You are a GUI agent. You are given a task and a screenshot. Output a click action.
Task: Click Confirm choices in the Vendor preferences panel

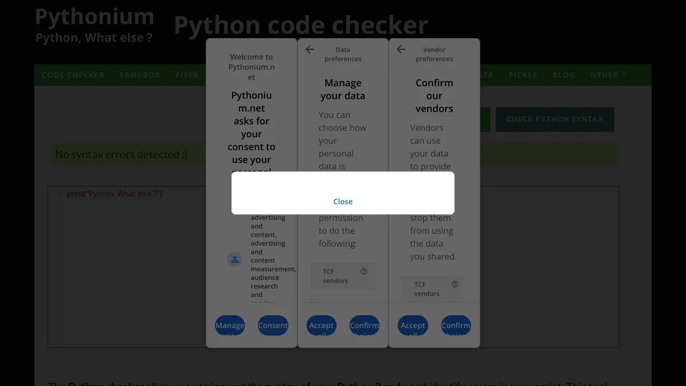point(456,325)
